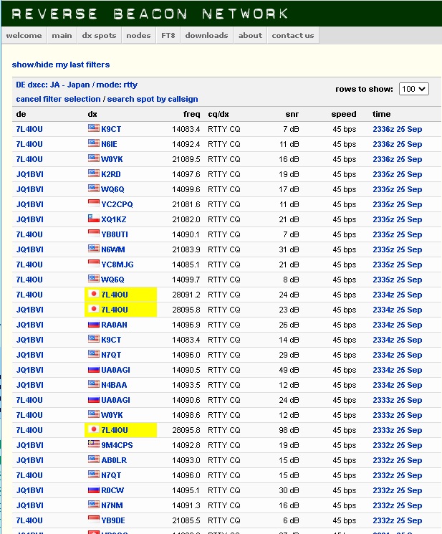
Task: Click the US flag next to N4BAA
Action: (94, 383)
